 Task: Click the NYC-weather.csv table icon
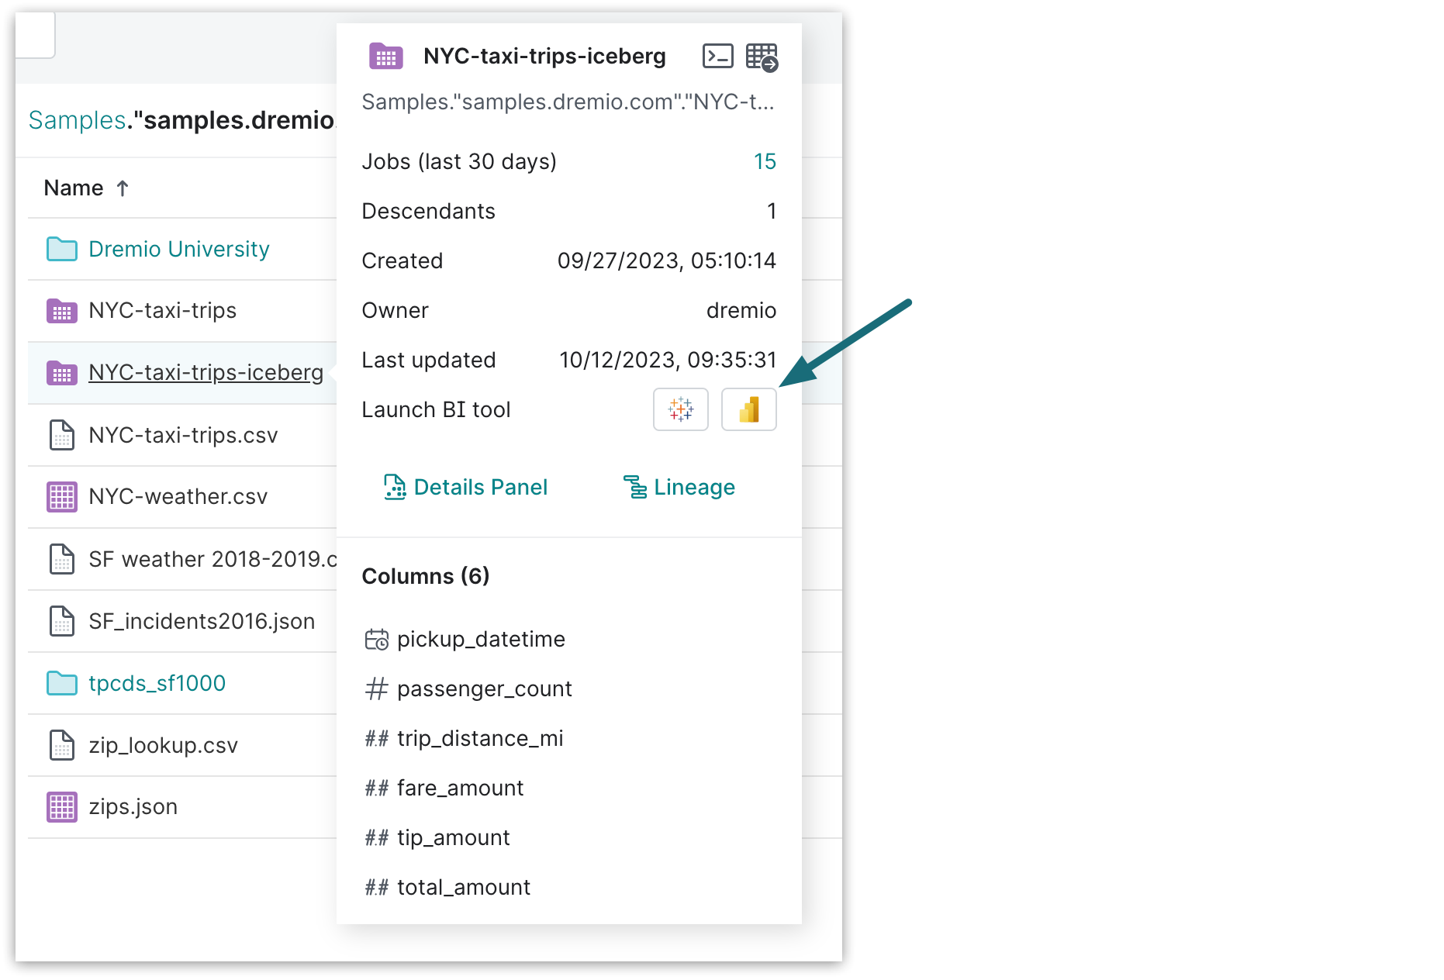click(x=62, y=497)
